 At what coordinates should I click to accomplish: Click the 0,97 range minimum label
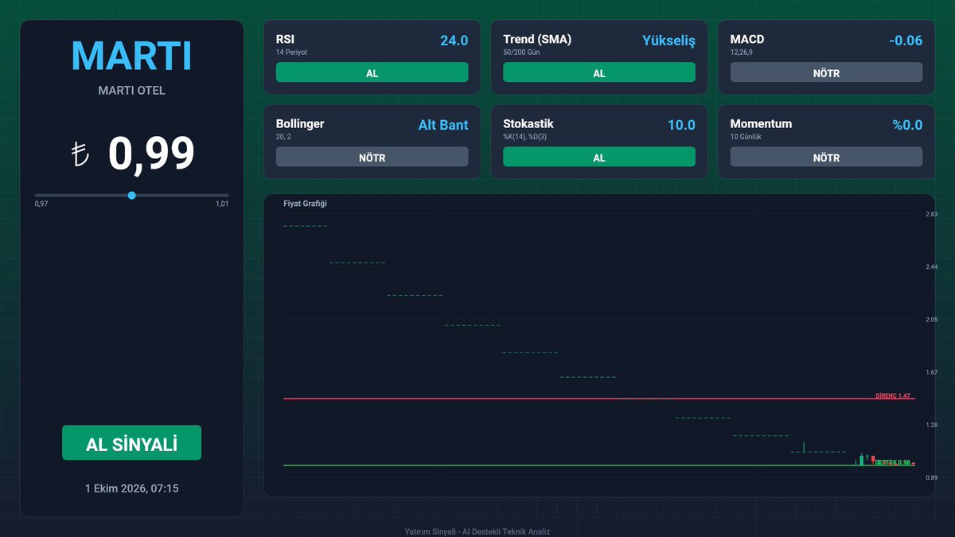41,204
